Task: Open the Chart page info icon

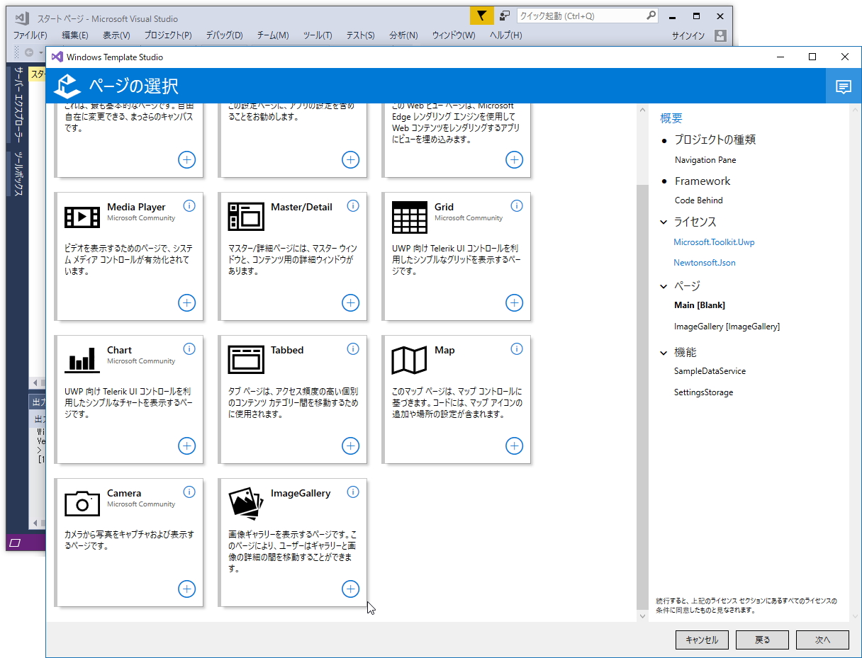Action: [189, 348]
